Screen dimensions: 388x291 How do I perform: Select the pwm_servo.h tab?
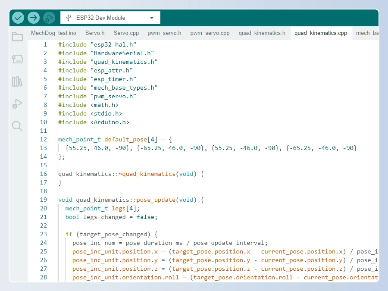(164, 33)
